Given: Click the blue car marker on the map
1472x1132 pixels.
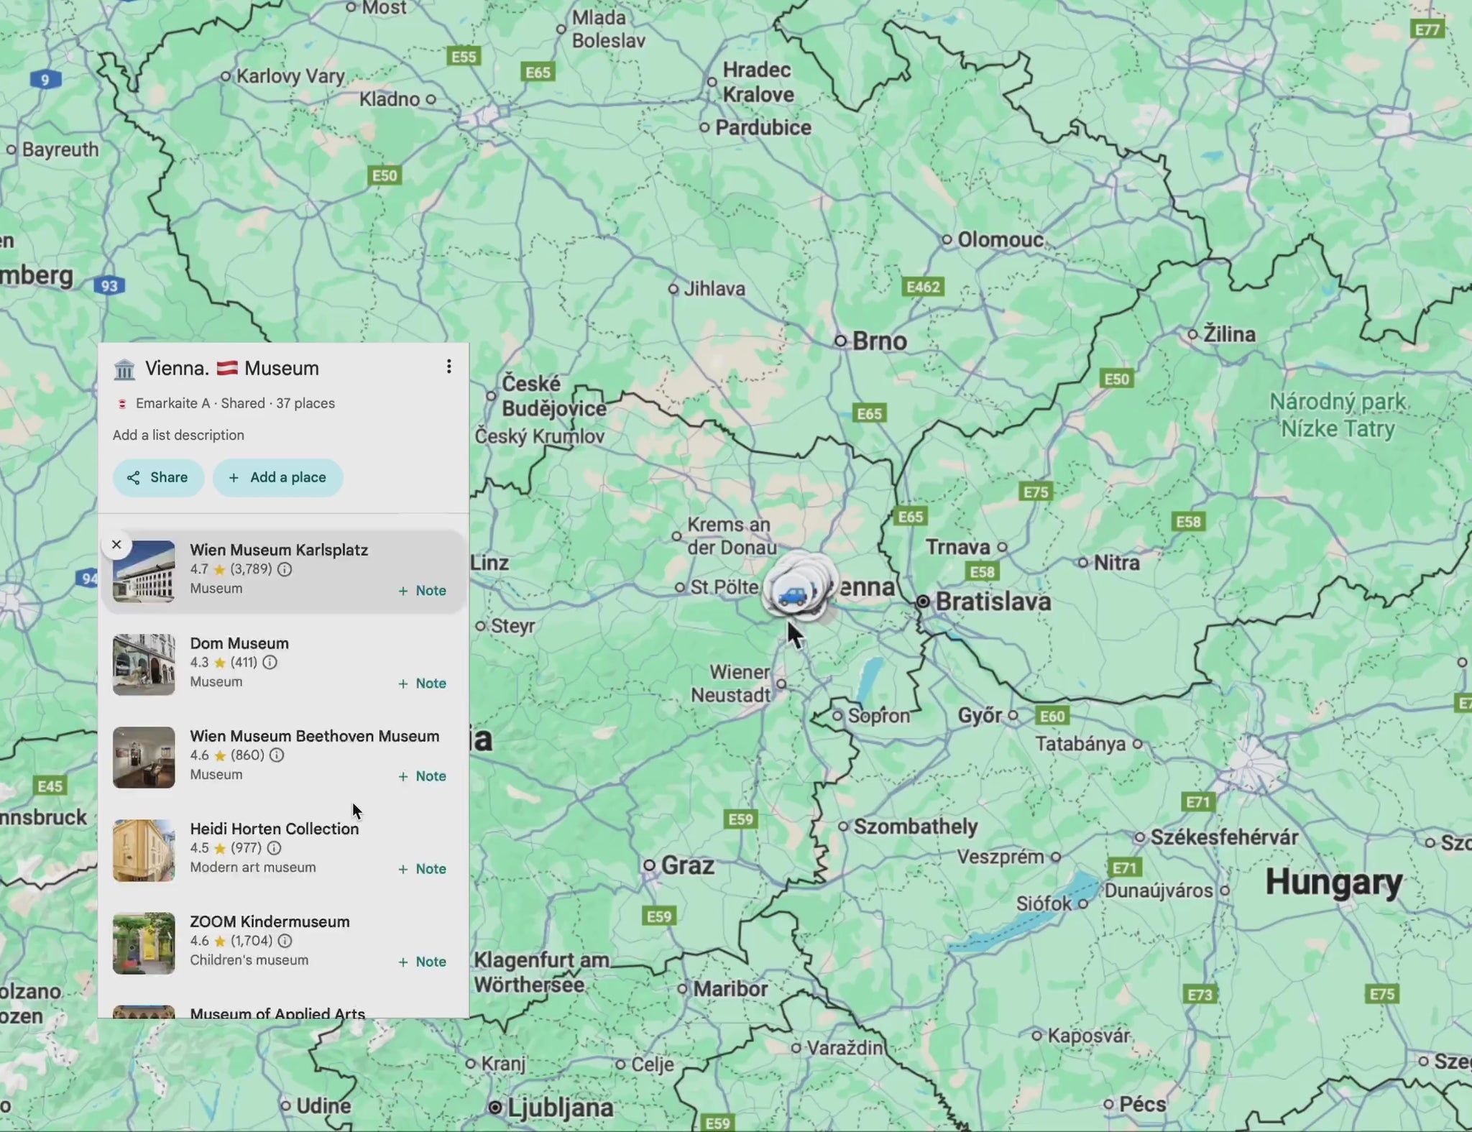Looking at the screenshot, I should pos(793,595).
